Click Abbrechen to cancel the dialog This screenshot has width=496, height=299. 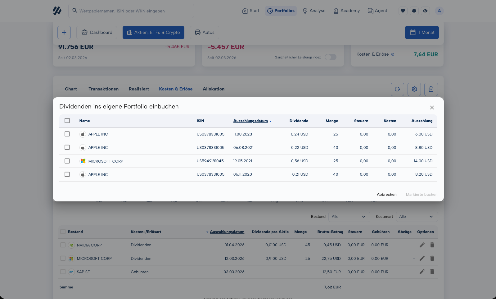[x=386, y=195]
